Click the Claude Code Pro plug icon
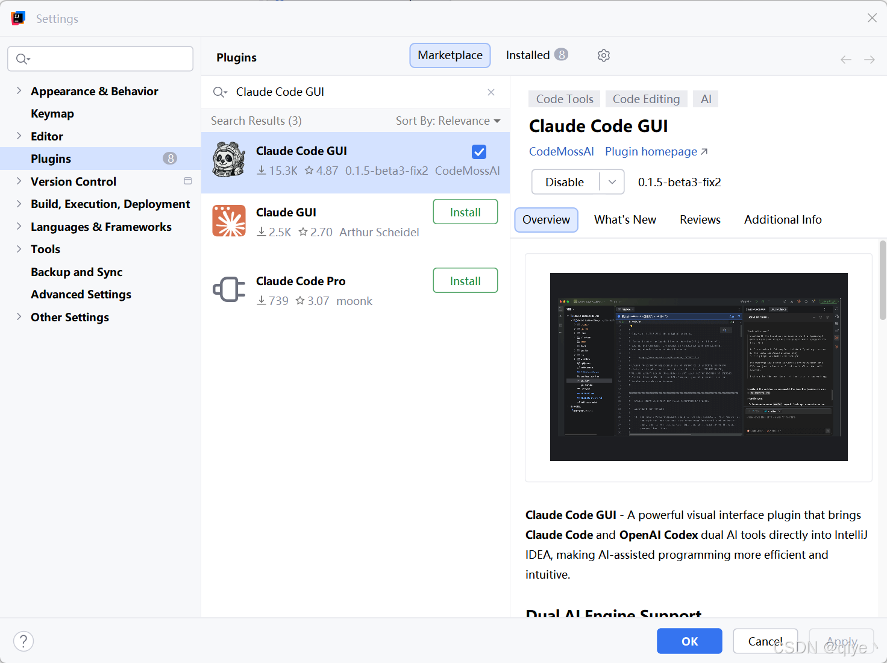 (x=229, y=290)
